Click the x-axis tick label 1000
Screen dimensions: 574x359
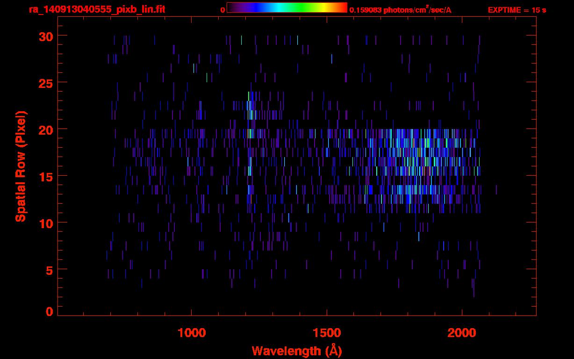[x=192, y=333]
